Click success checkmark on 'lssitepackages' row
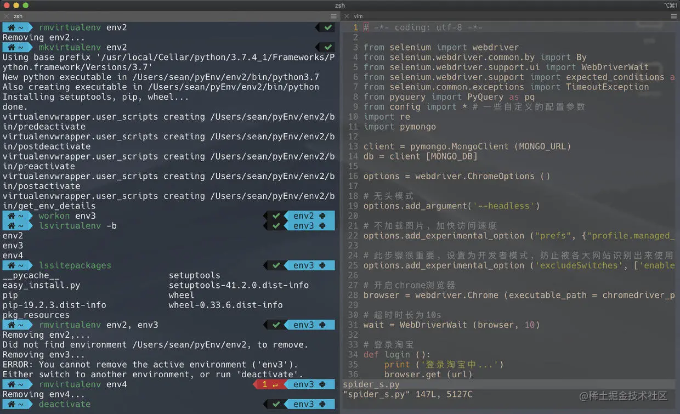This screenshot has width=680, height=414. (x=276, y=265)
